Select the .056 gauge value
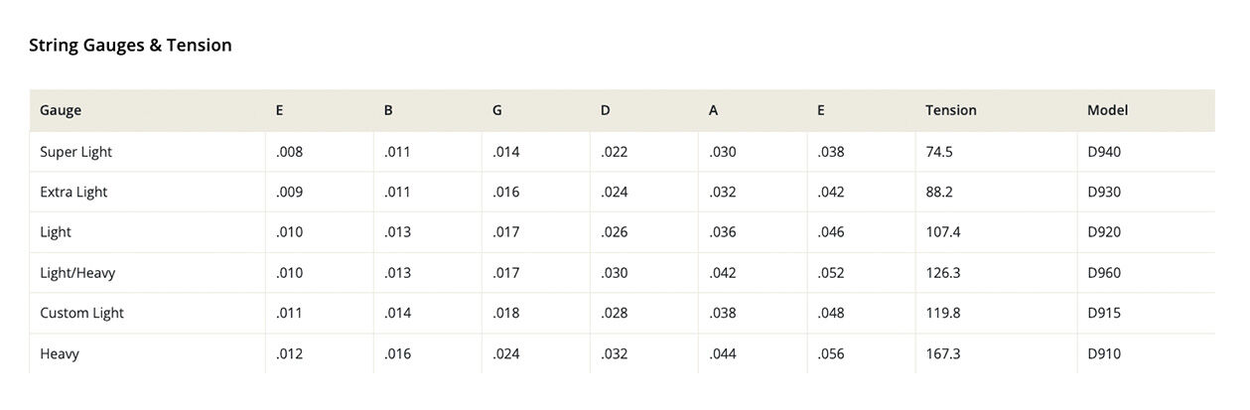The height and width of the screenshot is (410, 1250). tap(831, 353)
